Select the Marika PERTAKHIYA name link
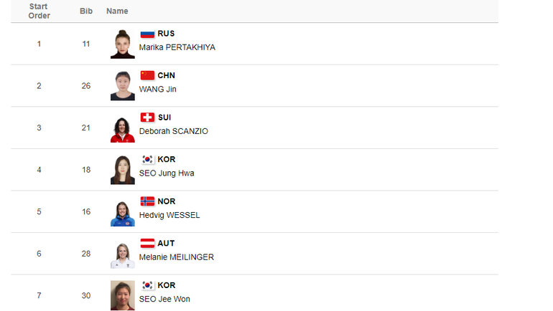This screenshot has width=553, height=311. coord(177,47)
